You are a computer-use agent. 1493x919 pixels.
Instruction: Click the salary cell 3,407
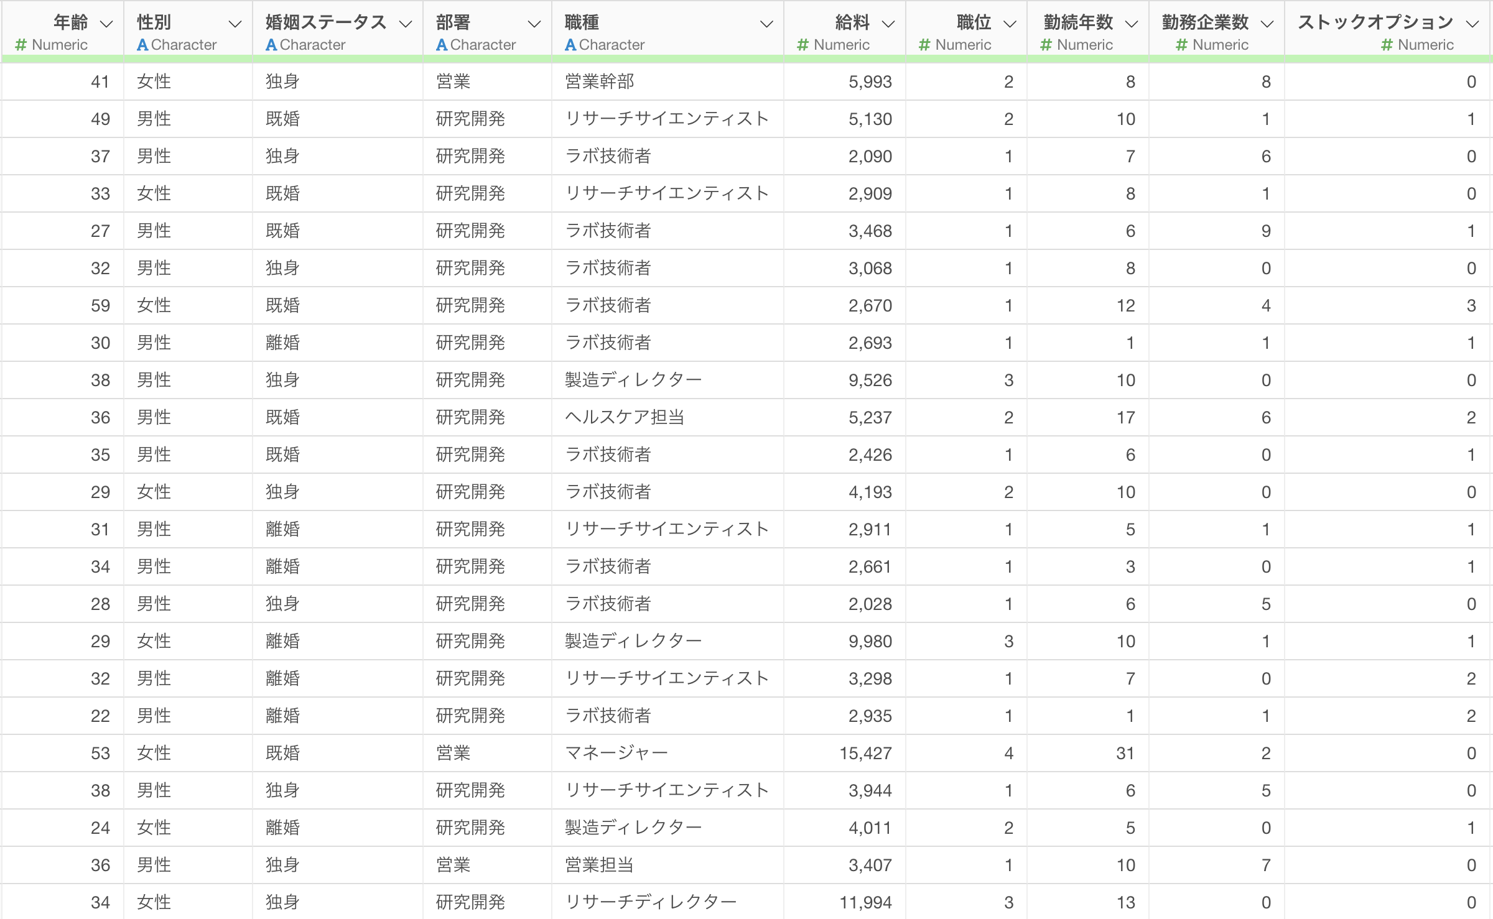pos(845,865)
